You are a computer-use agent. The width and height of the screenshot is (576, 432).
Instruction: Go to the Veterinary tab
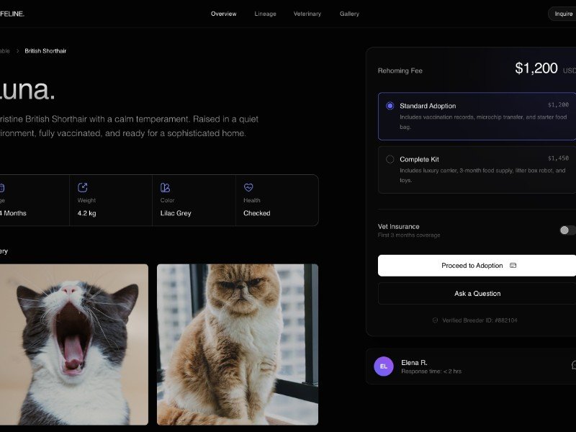(x=307, y=14)
